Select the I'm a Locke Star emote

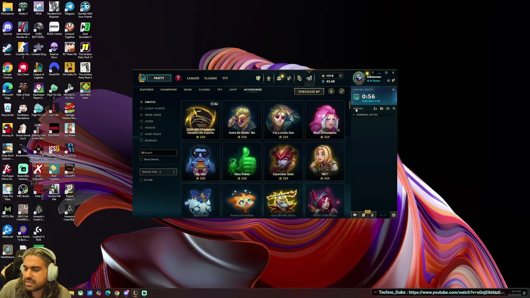[283, 121]
